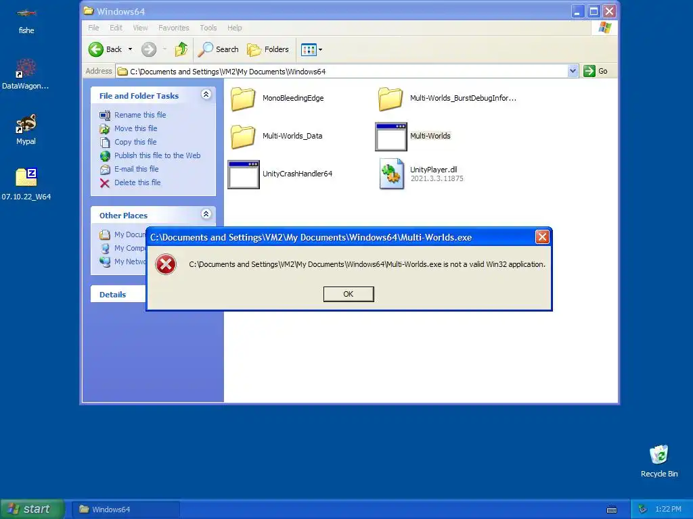The height and width of the screenshot is (519, 693).
Task: Click E-mail this file link
Action: (x=136, y=169)
